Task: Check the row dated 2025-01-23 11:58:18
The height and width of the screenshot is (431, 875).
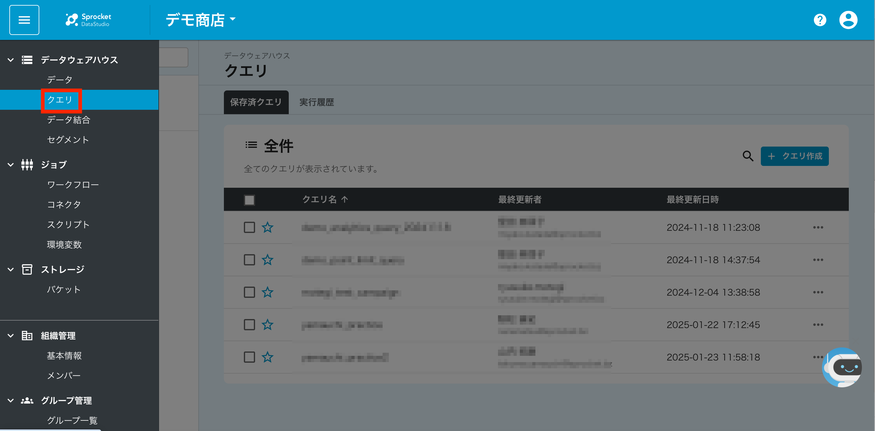Action: pyautogui.click(x=249, y=357)
